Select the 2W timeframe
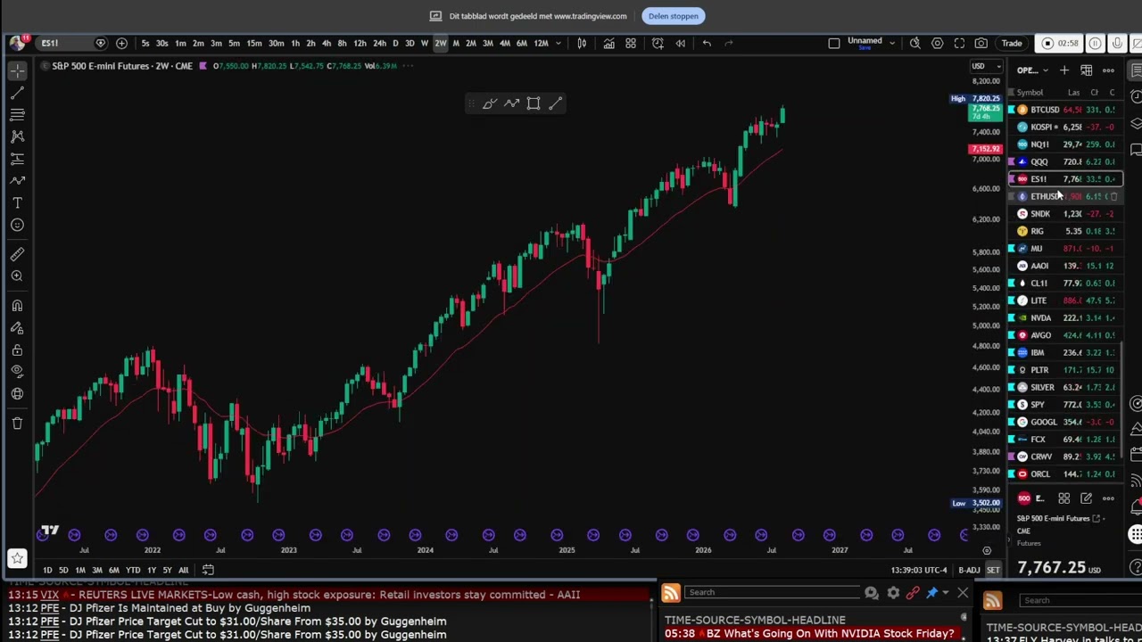 441,43
